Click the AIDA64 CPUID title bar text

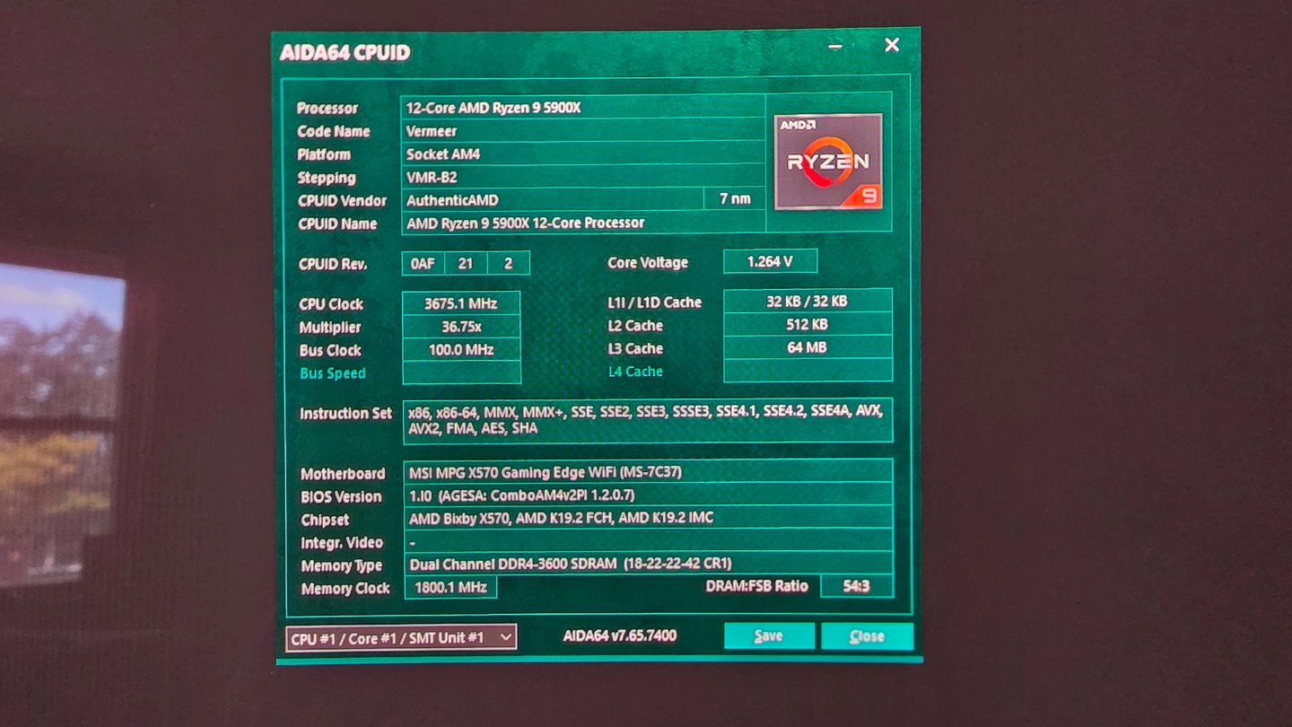[345, 53]
